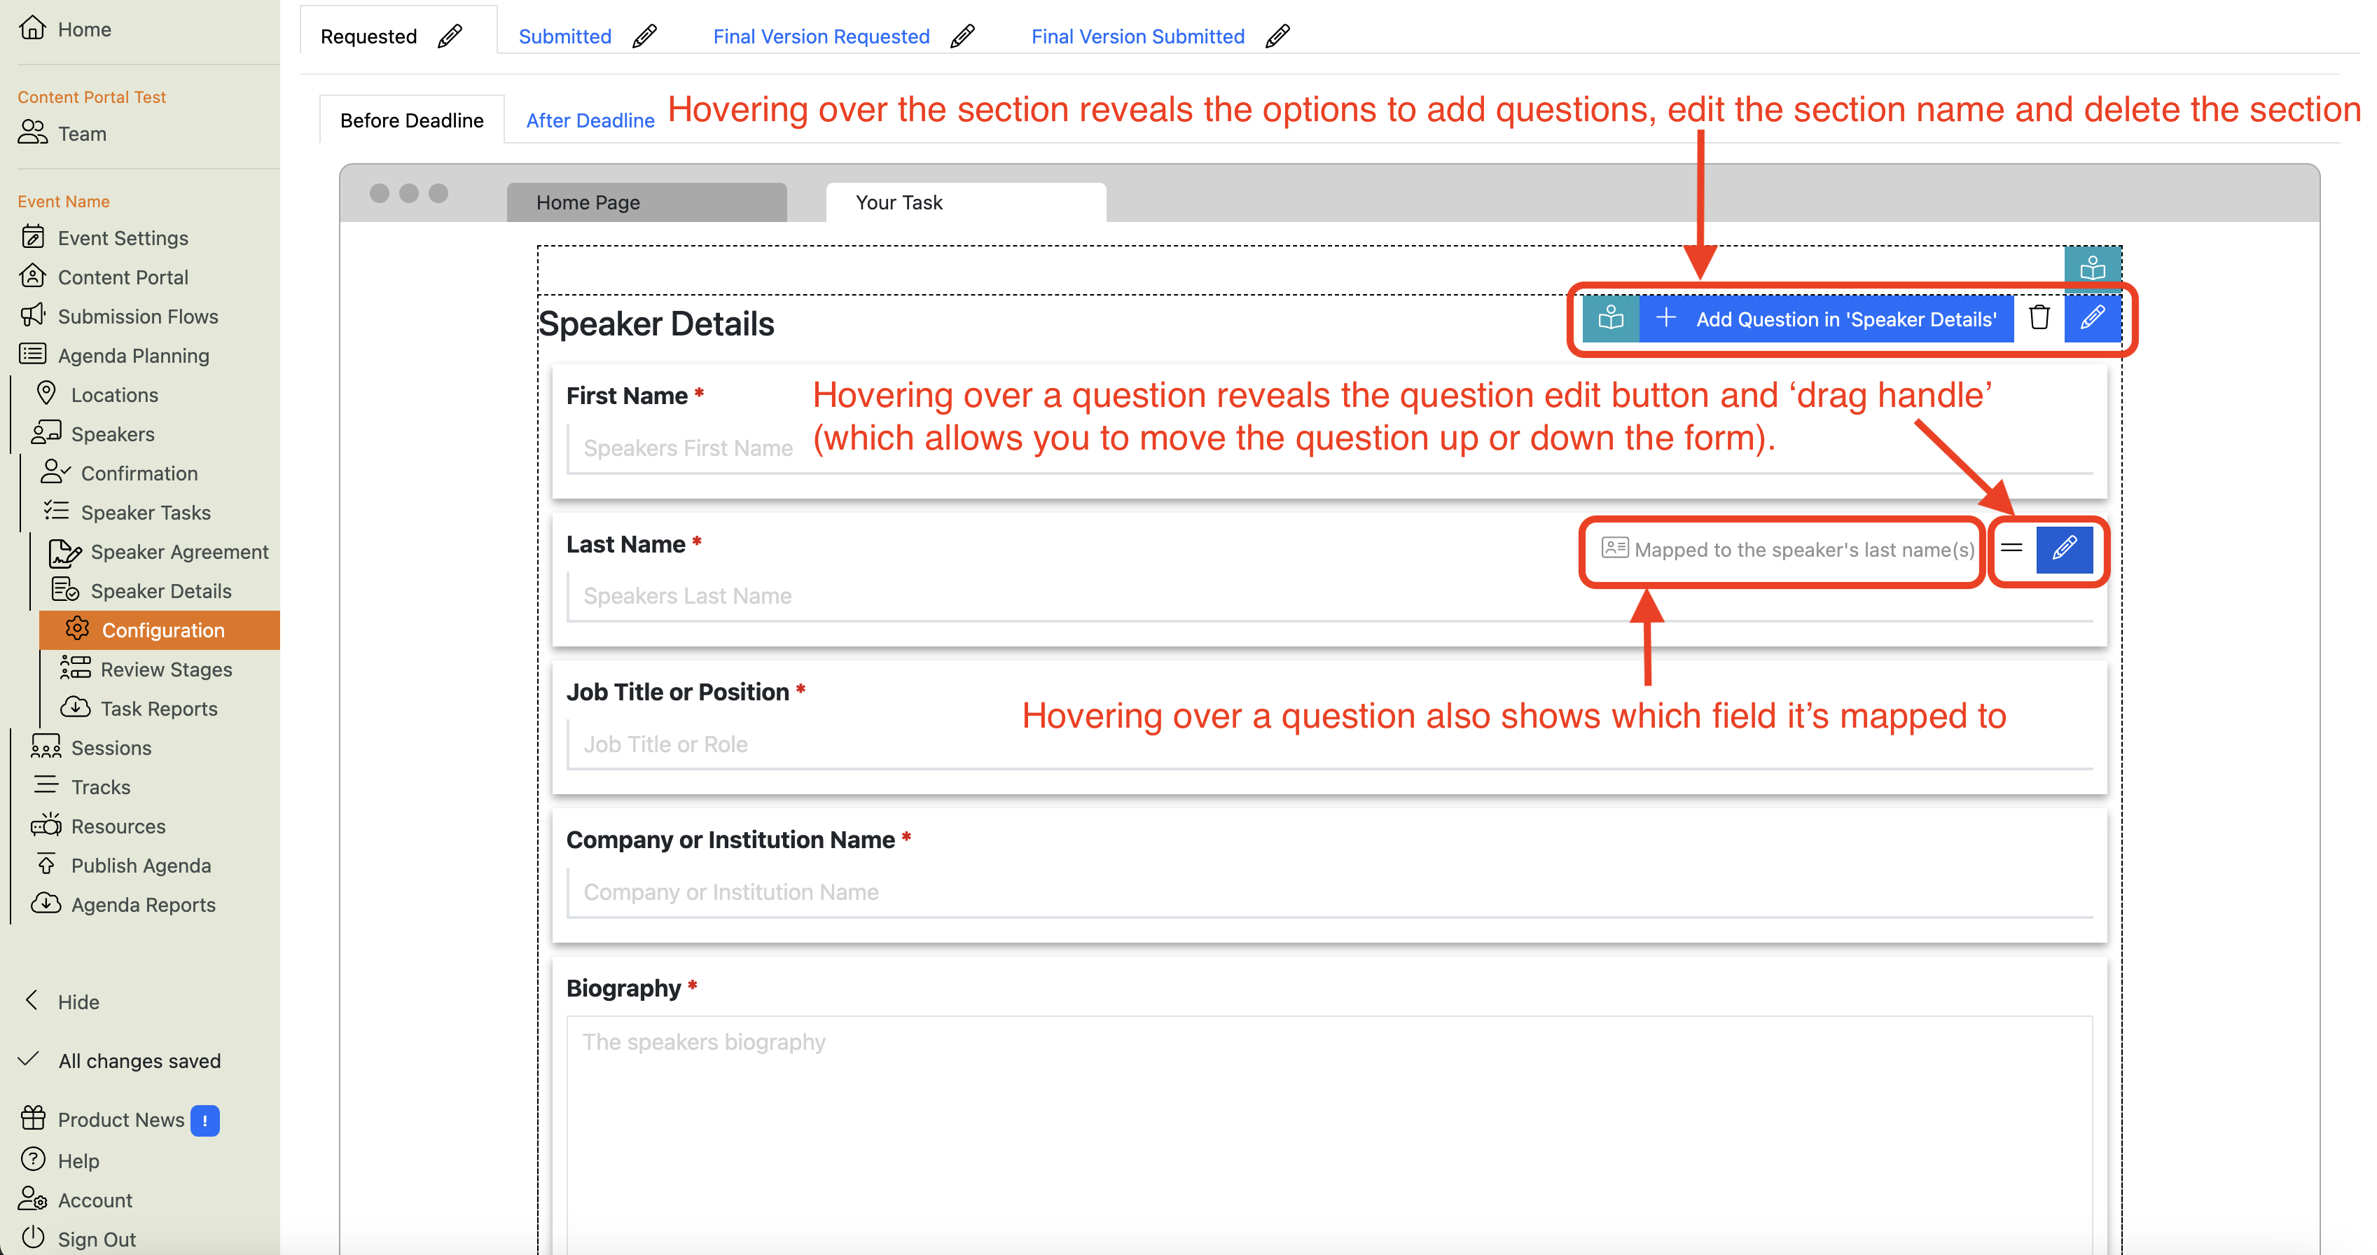This screenshot has height=1255, width=2377.
Task: Open Agenda Planning in the sidebar
Action: coord(114,355)
